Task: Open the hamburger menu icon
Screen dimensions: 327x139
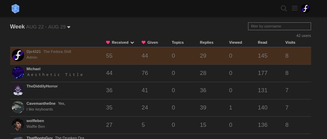Action: [294, 8]
